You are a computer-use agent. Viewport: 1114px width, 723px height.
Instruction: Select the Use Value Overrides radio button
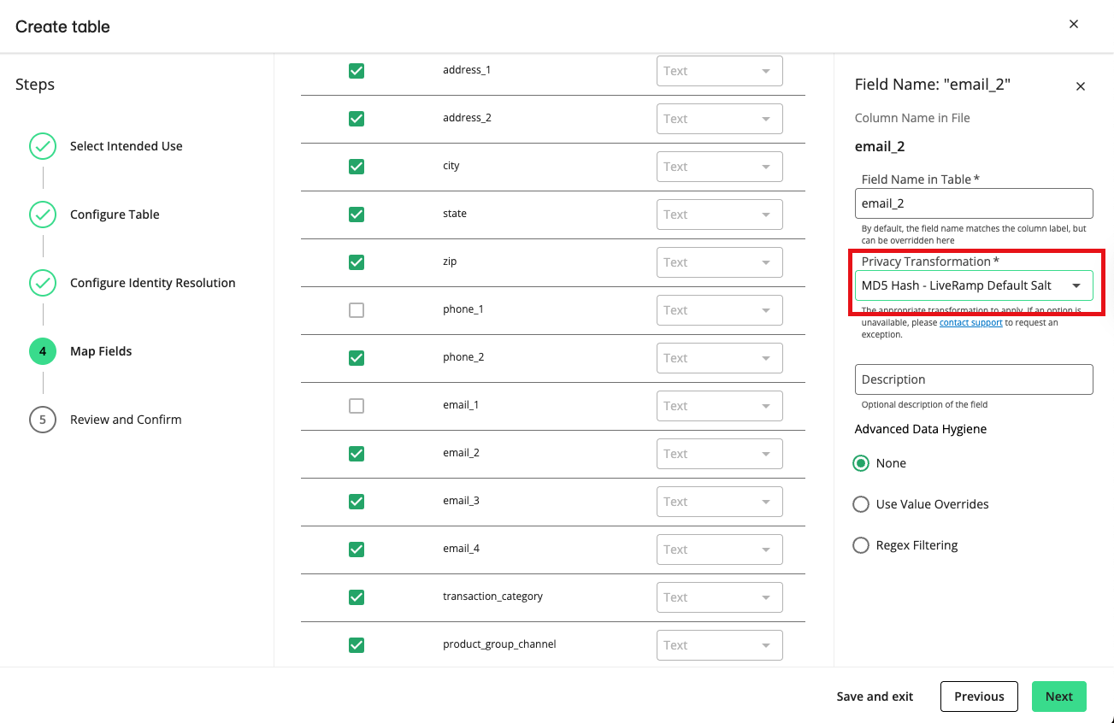click(x=861, y=504)
